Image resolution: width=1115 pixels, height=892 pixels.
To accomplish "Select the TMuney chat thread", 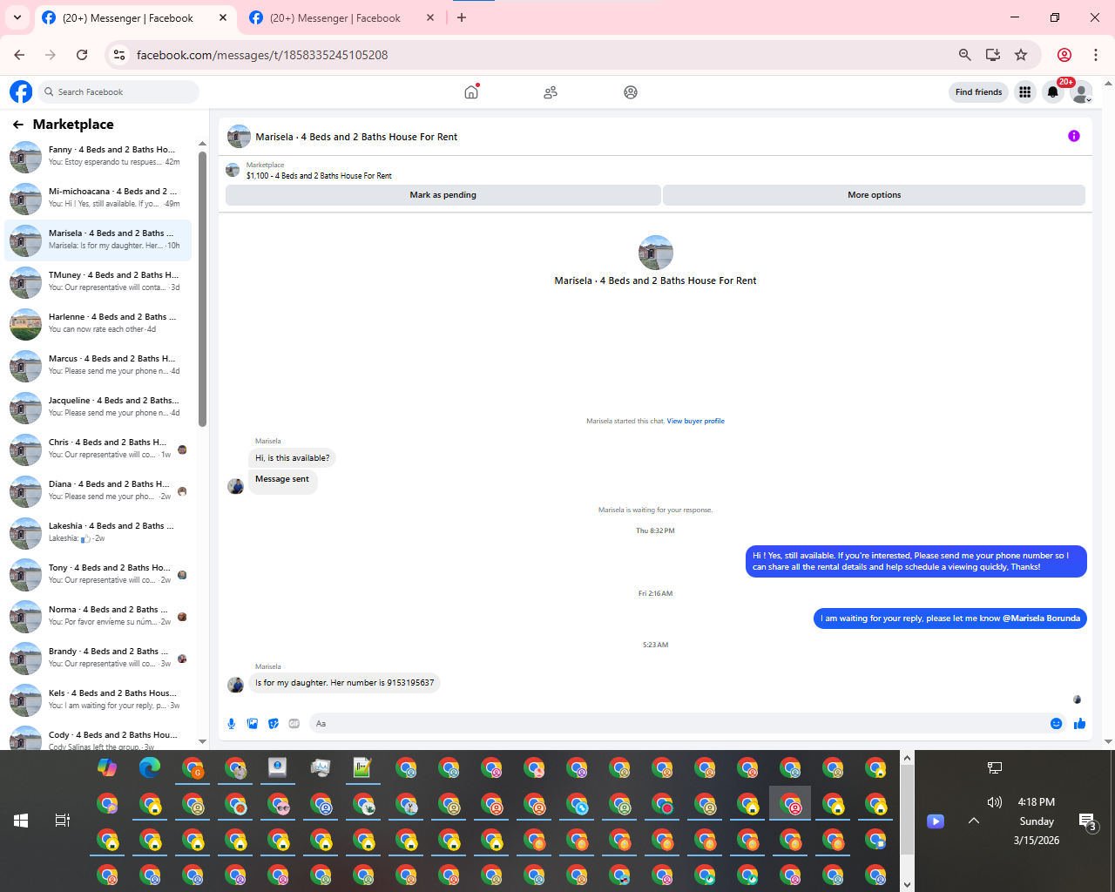I will tap(98, 282).
